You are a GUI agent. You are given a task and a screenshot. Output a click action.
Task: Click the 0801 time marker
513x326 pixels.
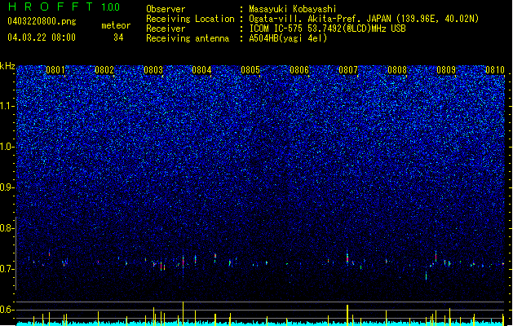pos(55,70)
